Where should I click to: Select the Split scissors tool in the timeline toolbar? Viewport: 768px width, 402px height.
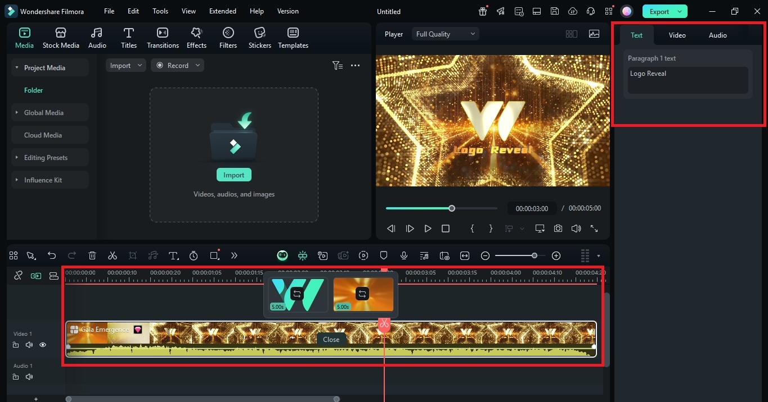(x=113, y=255)
